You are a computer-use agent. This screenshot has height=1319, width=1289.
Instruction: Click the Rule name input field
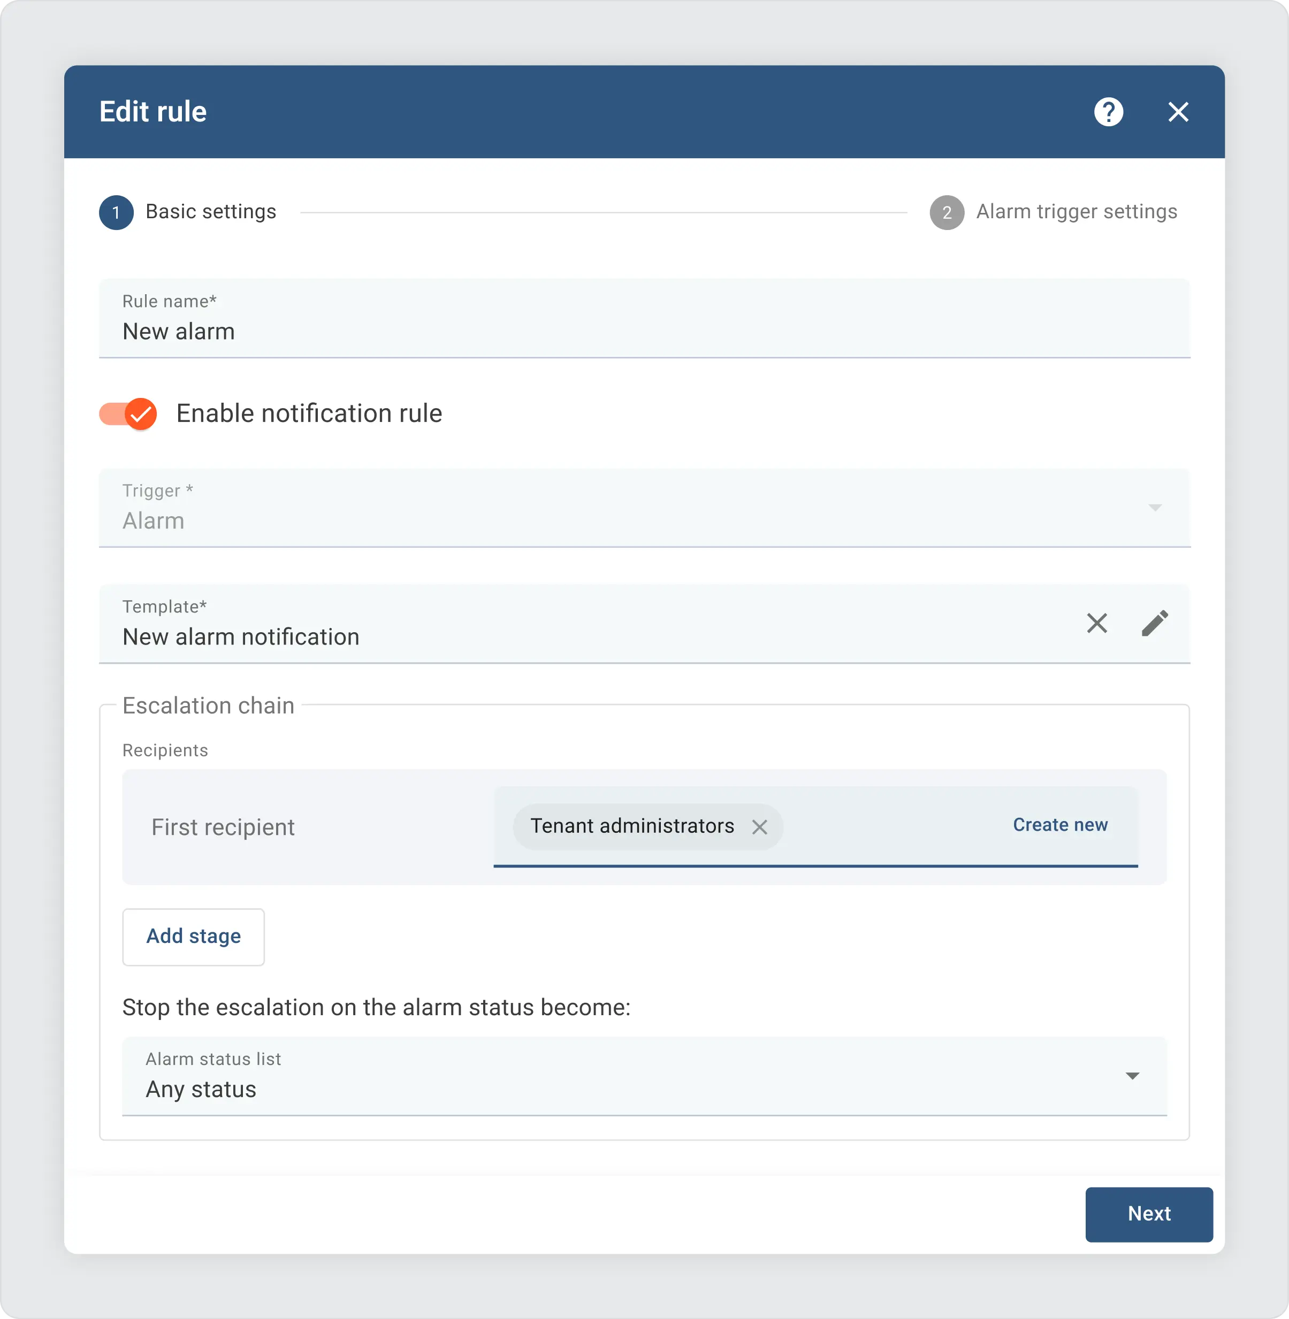643,331
